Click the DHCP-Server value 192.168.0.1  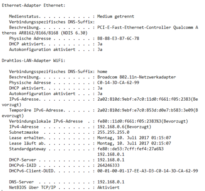pos(111,160)
